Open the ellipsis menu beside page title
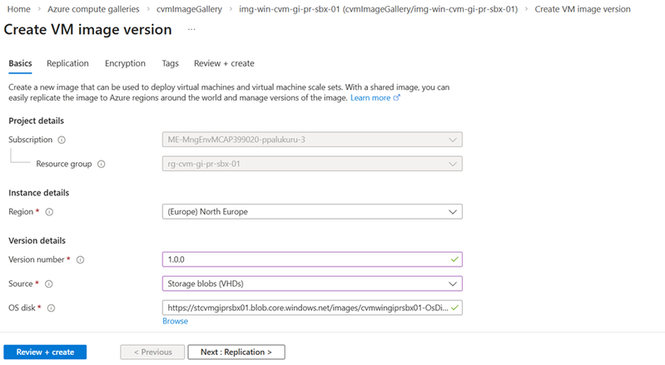 coord(191,30)
